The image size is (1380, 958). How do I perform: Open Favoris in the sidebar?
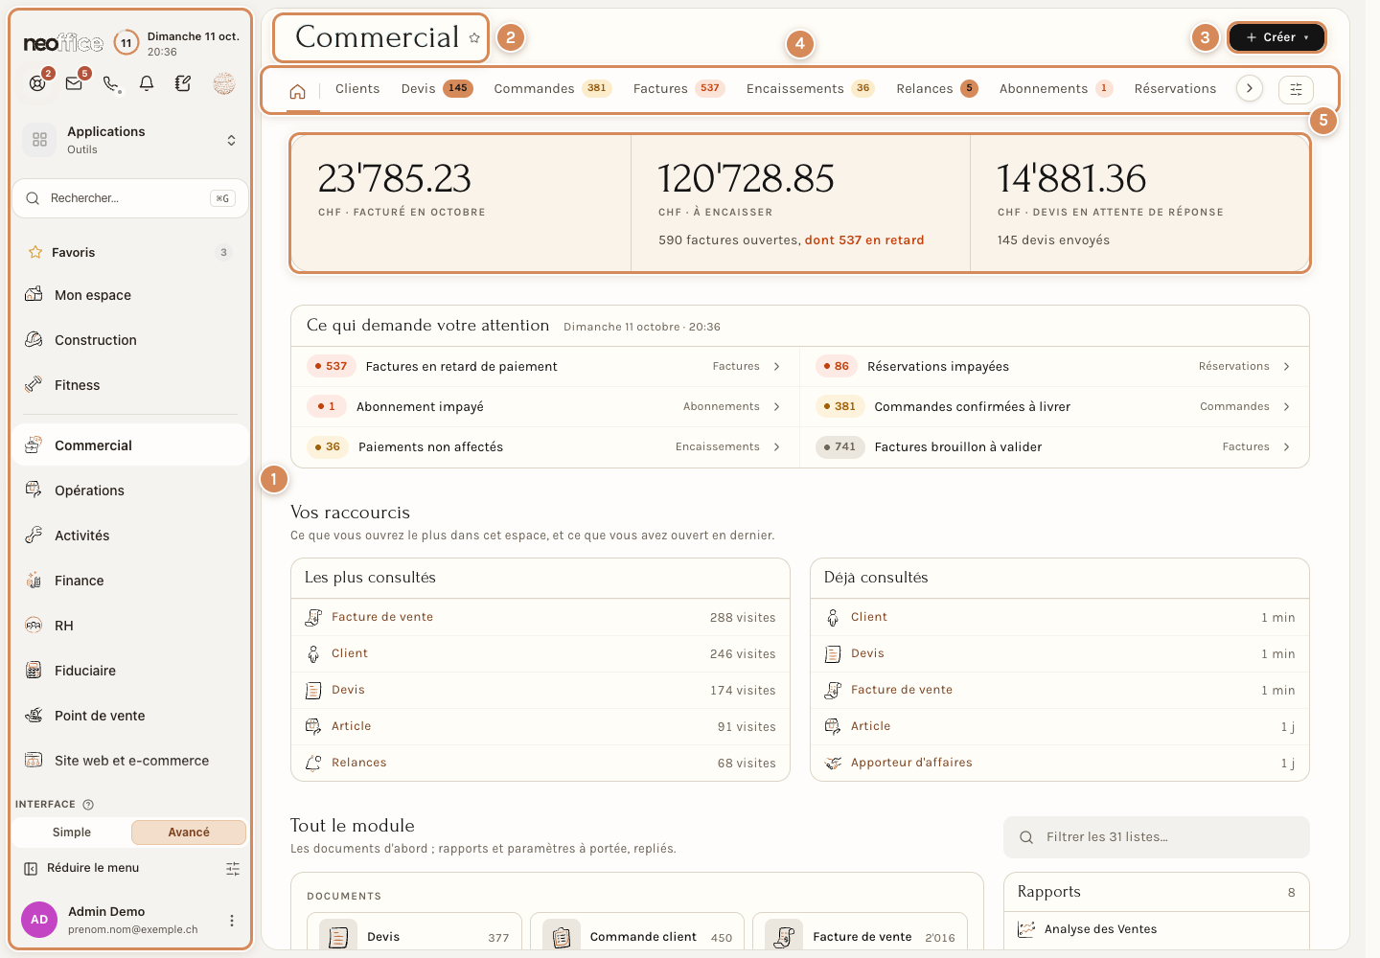pyautogui.click(x=130, y=252)
